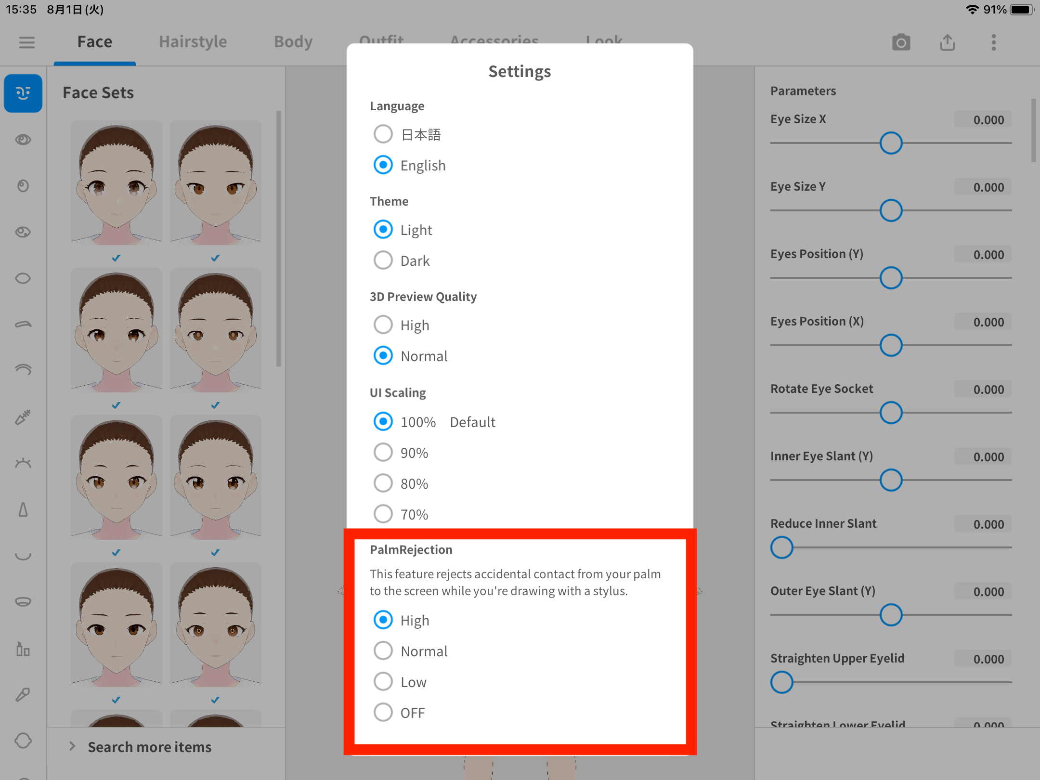Switch the Theme to Dark
Image resolution: width=1040 pixels, height=780 pixels.
(x=383, y=260)
